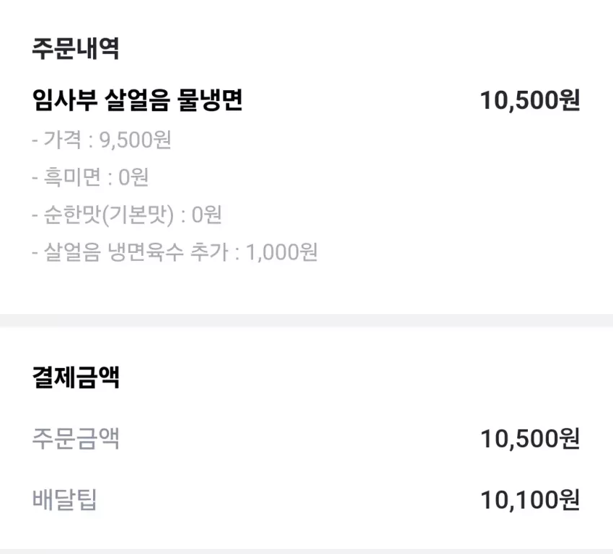Screen dimensions: 613x554
Task: Click the 순한맛(기본맛) : 0원 option
Action: tap(127, 215)
